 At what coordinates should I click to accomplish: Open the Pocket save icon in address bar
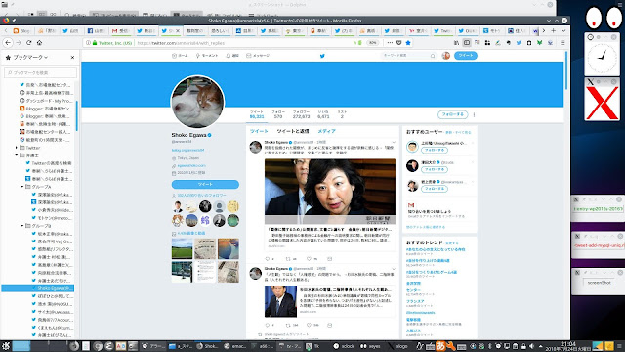[399, 43]
